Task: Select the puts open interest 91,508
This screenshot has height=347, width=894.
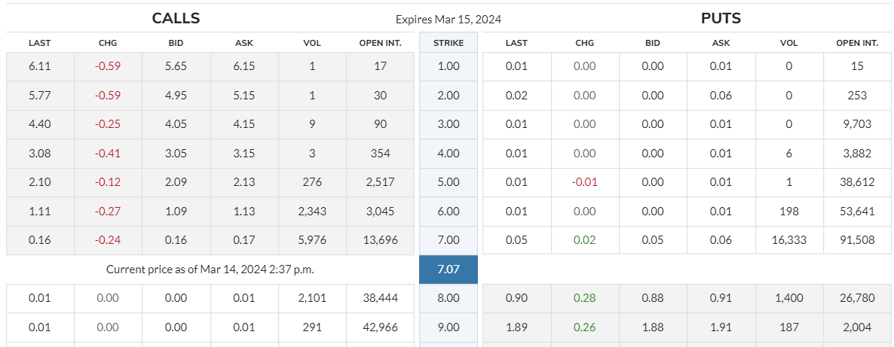Action: tap(856, 240)
